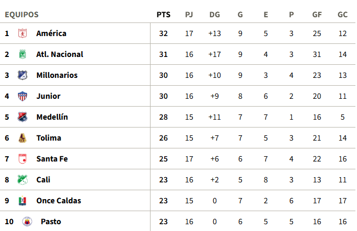Open the América team name link
Viewport: 357px width, 231px height.
[x=51, y=33]
